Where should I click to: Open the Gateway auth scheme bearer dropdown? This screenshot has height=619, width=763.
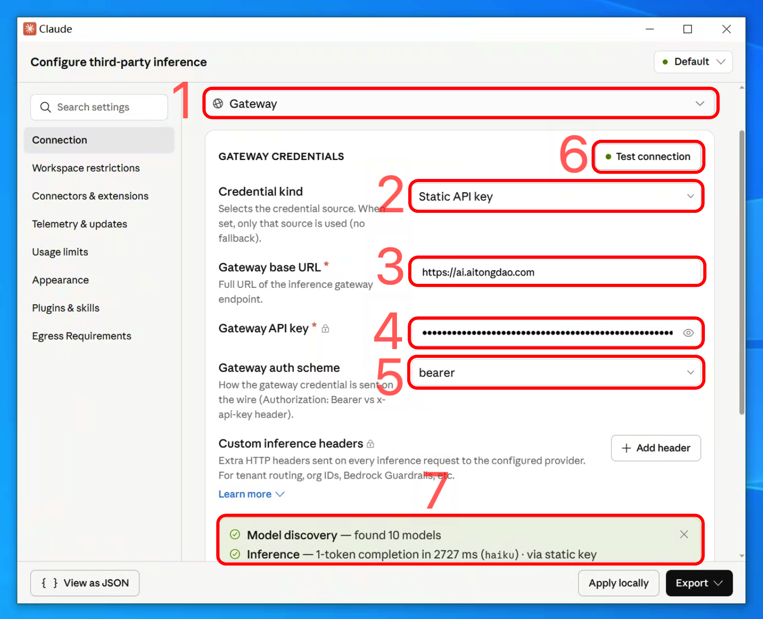click(x=556, y=373)
